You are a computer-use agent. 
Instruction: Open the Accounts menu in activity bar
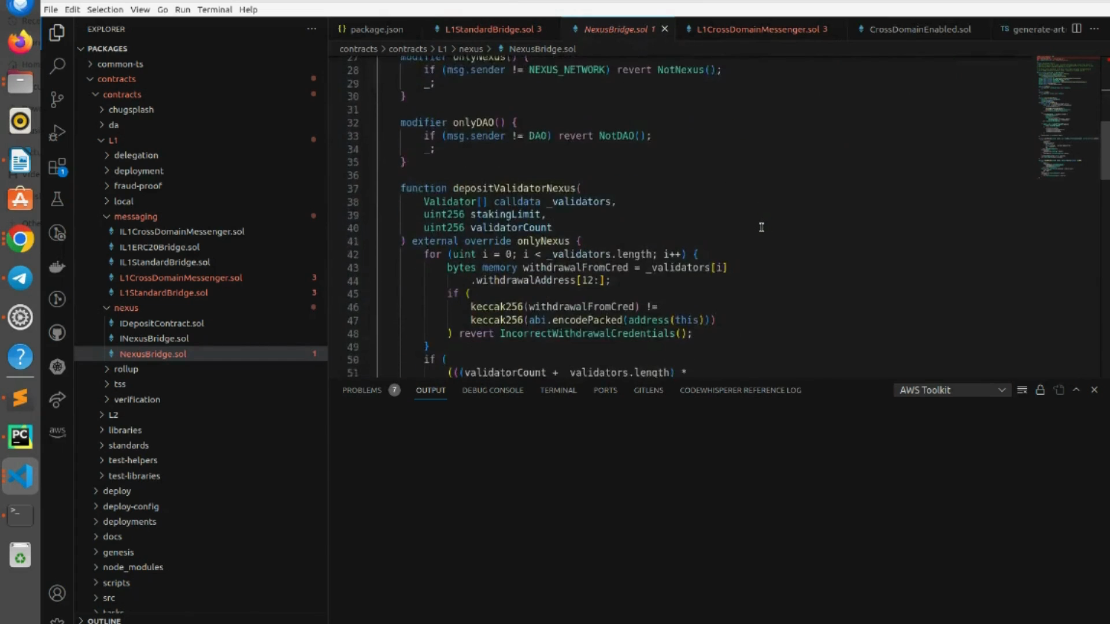pyautogui.click(x=57, y=593)
